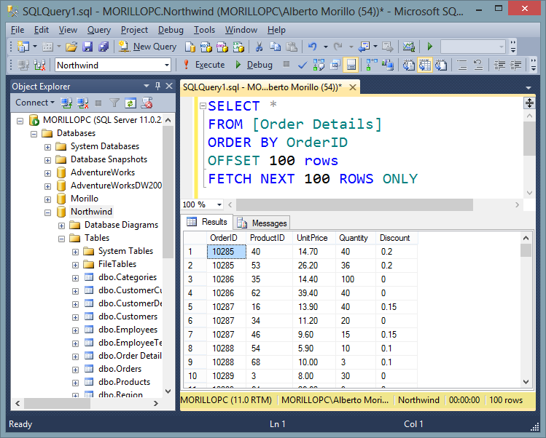546x438 pixels.
Task: Switch output to Results to Text
Action: (x=409, y=65)
